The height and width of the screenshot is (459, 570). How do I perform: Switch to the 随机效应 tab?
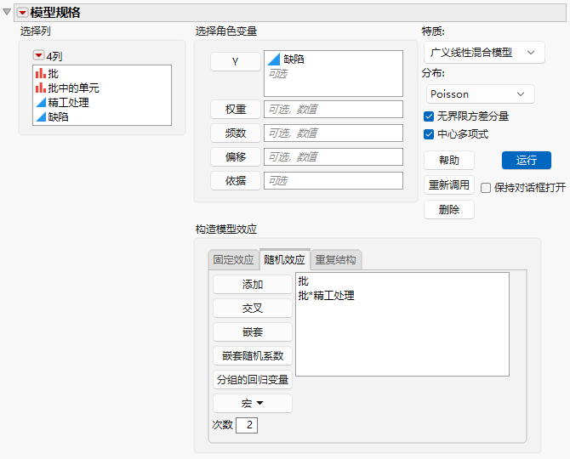pos(285,259)
